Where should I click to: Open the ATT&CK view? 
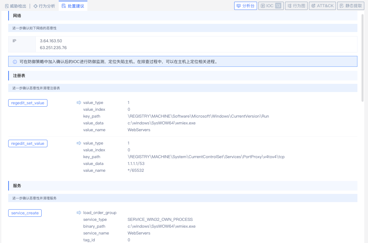(322, 6)
